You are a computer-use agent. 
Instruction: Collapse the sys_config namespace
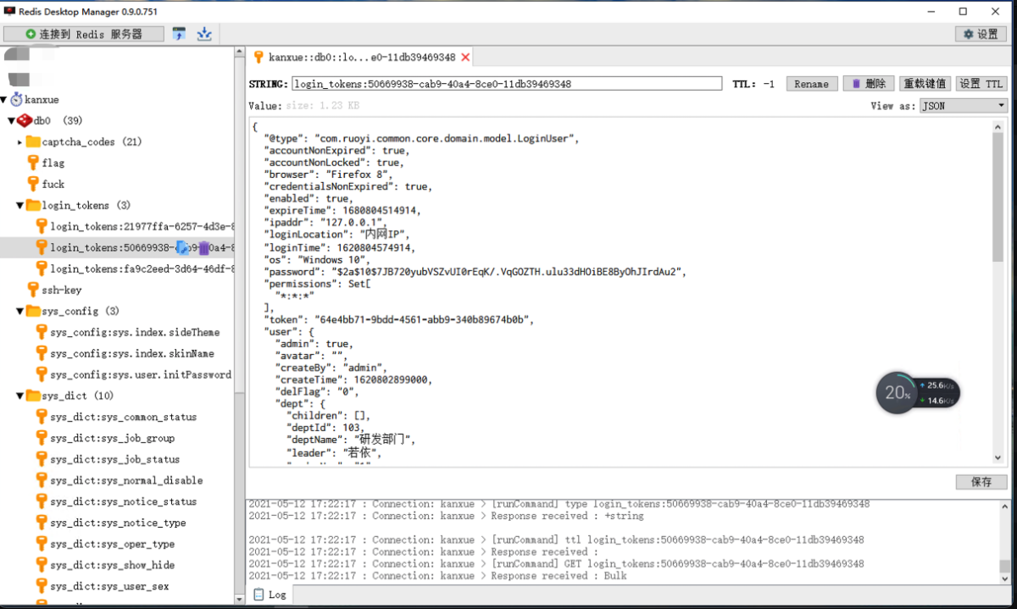tap(20, 312)
